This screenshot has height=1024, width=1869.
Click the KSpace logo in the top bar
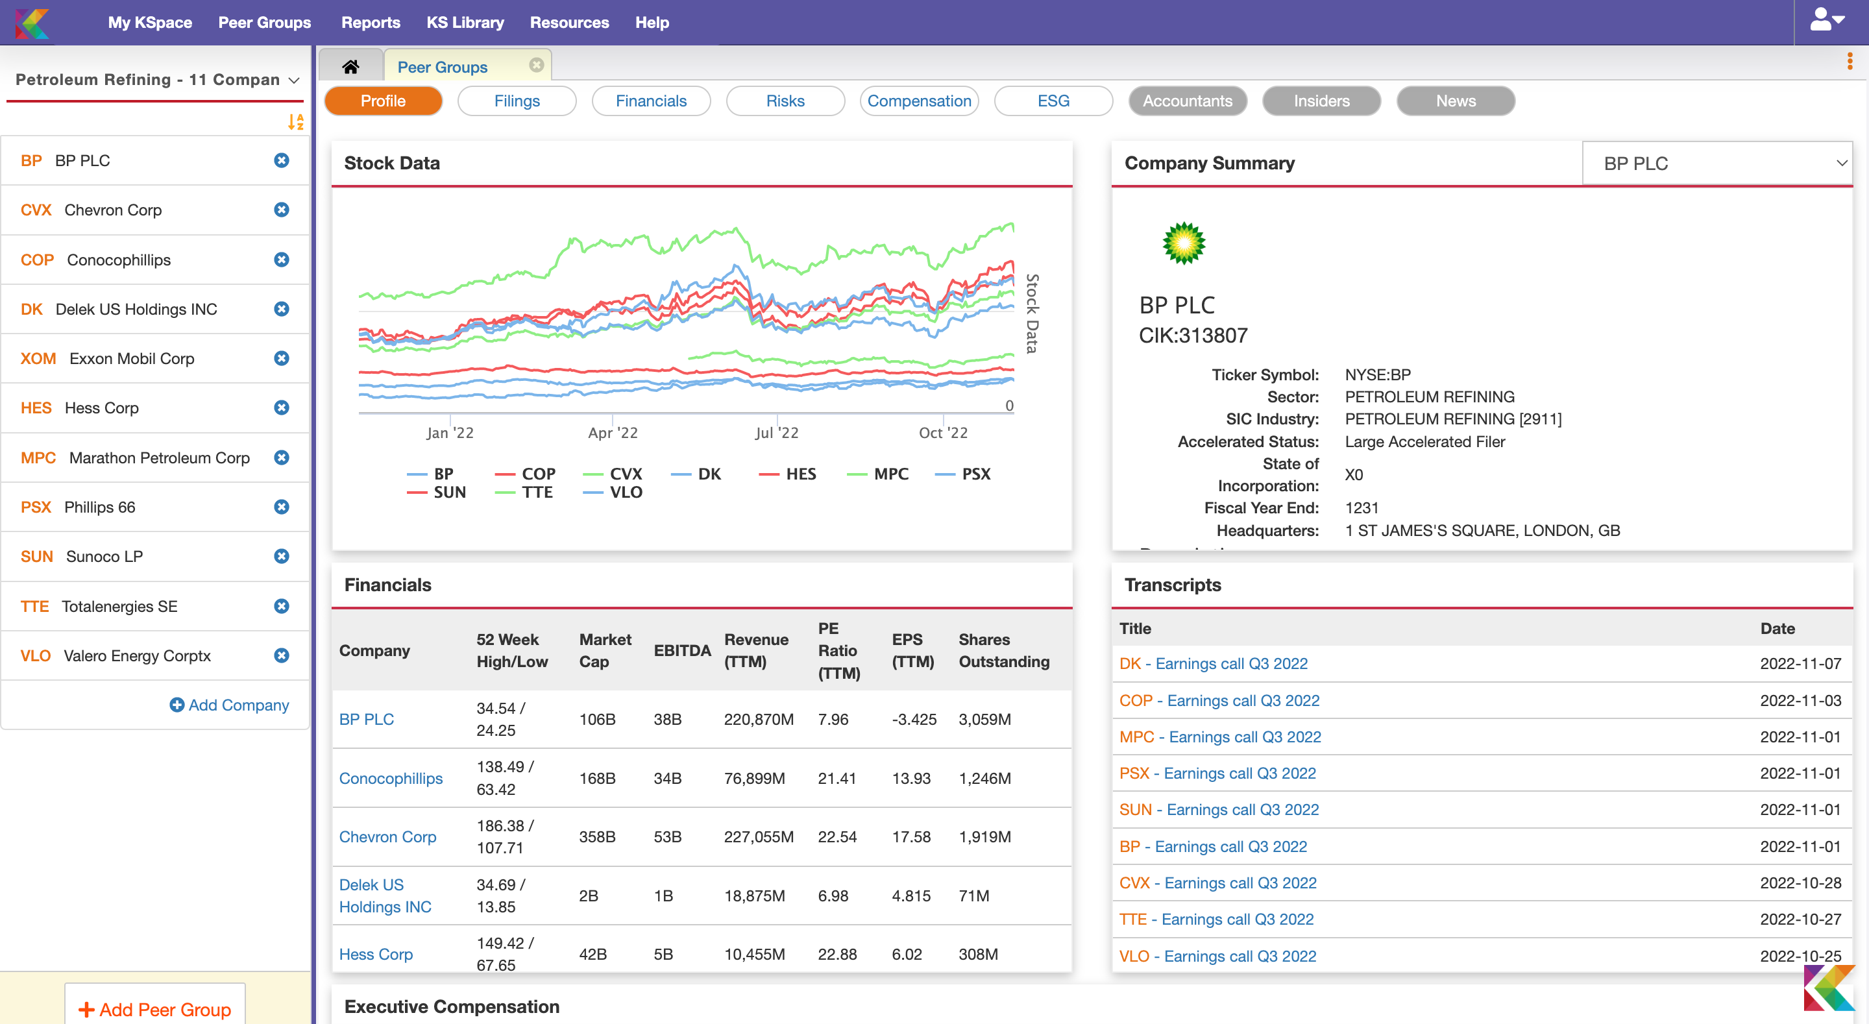point(32,23)
